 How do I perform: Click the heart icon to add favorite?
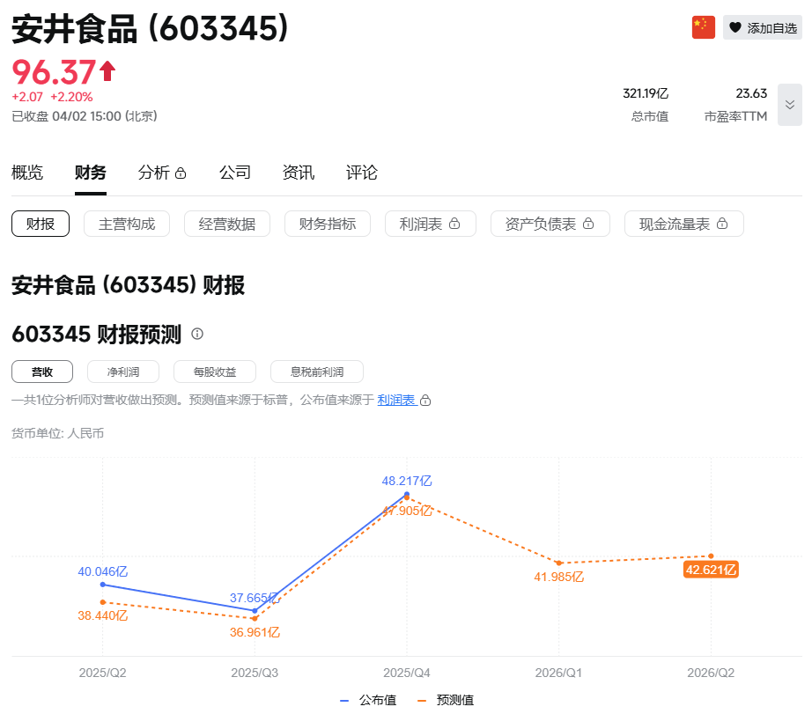tap(735, 28)
